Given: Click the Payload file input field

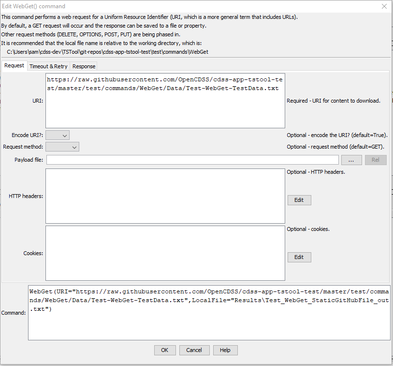Looking at the screenshot, I should click(x=192, y=160).
